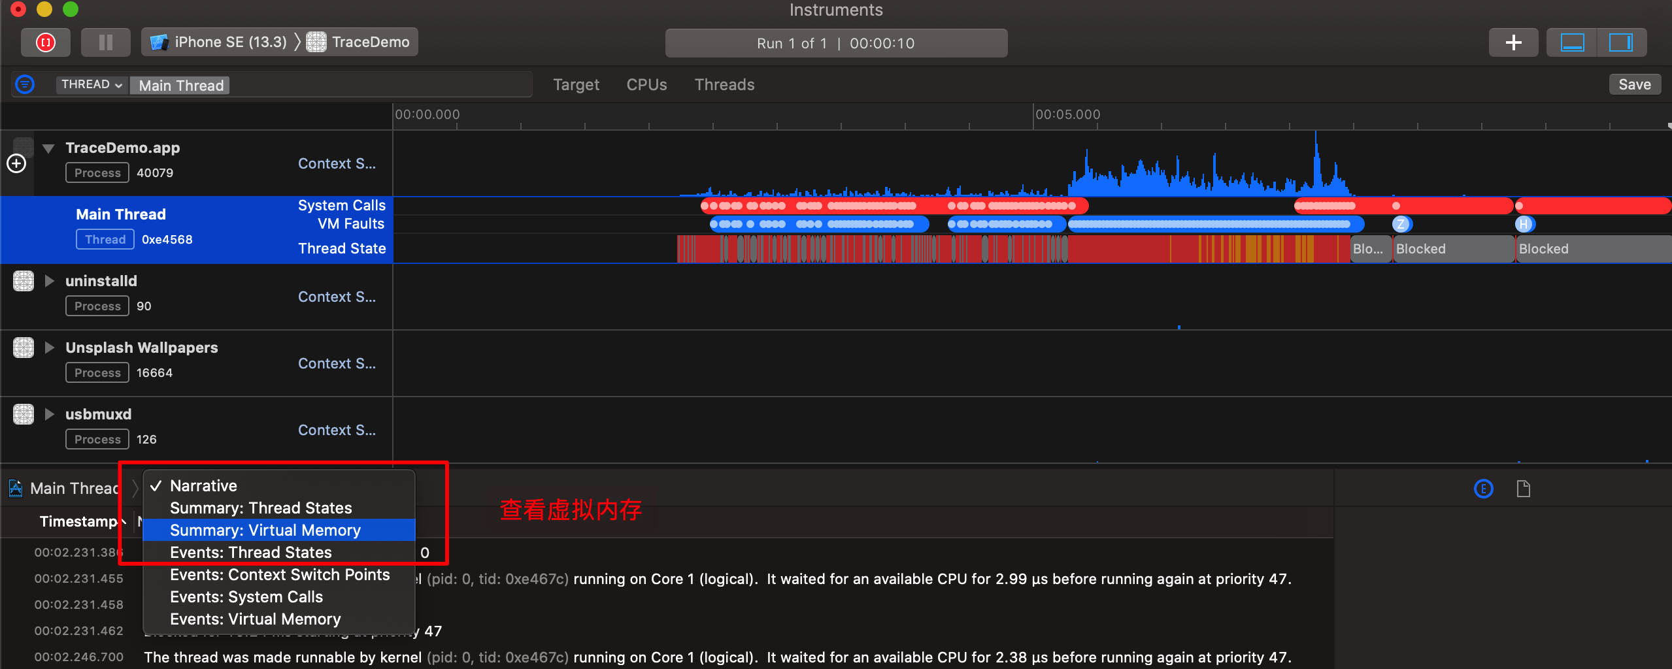This screenshot has width=1672, height=669.
Task: Add an instrument with the plus button
Action: 1513,42
